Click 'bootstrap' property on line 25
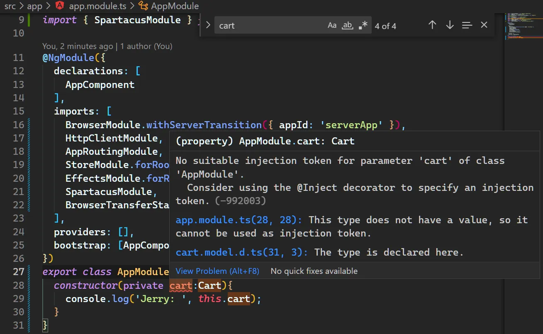Image resolution: width=543 pixels, height=334 pixels. [x=80, y=245]
